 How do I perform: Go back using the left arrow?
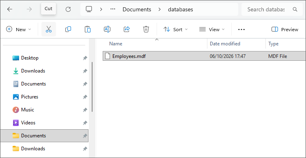tap(10, 9)
